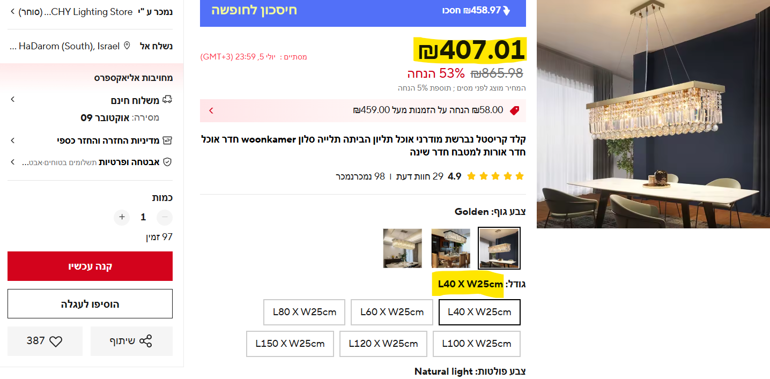Click the red Buy Now button

[x=90, y=266]
